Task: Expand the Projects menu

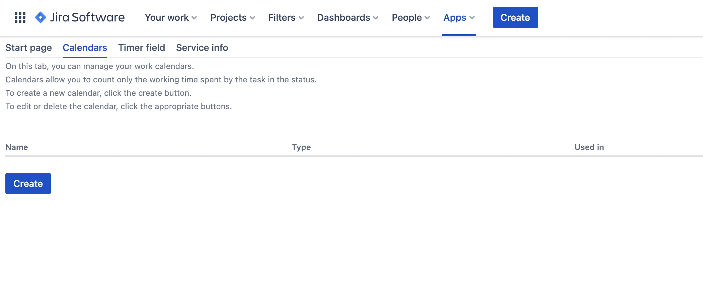Action: 233,17
